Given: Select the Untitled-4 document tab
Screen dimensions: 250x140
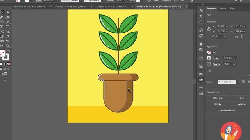Looking at the screenshot, I should tap(159, 7).
